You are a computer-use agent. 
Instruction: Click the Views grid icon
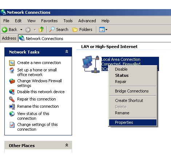tap(102, 29)
